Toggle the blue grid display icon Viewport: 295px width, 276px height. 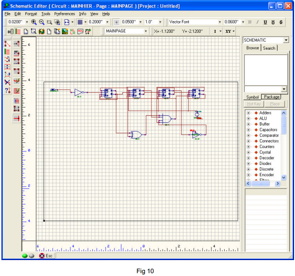(80, 22)
